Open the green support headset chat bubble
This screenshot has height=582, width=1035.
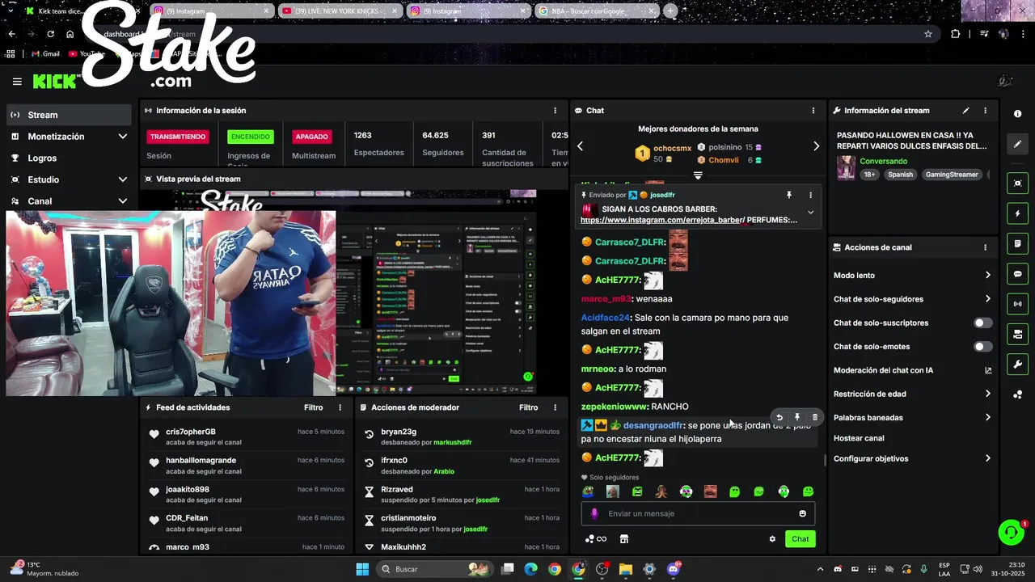point(1011,532)
